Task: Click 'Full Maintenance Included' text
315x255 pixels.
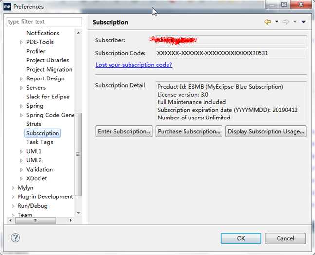Action: 192,102
